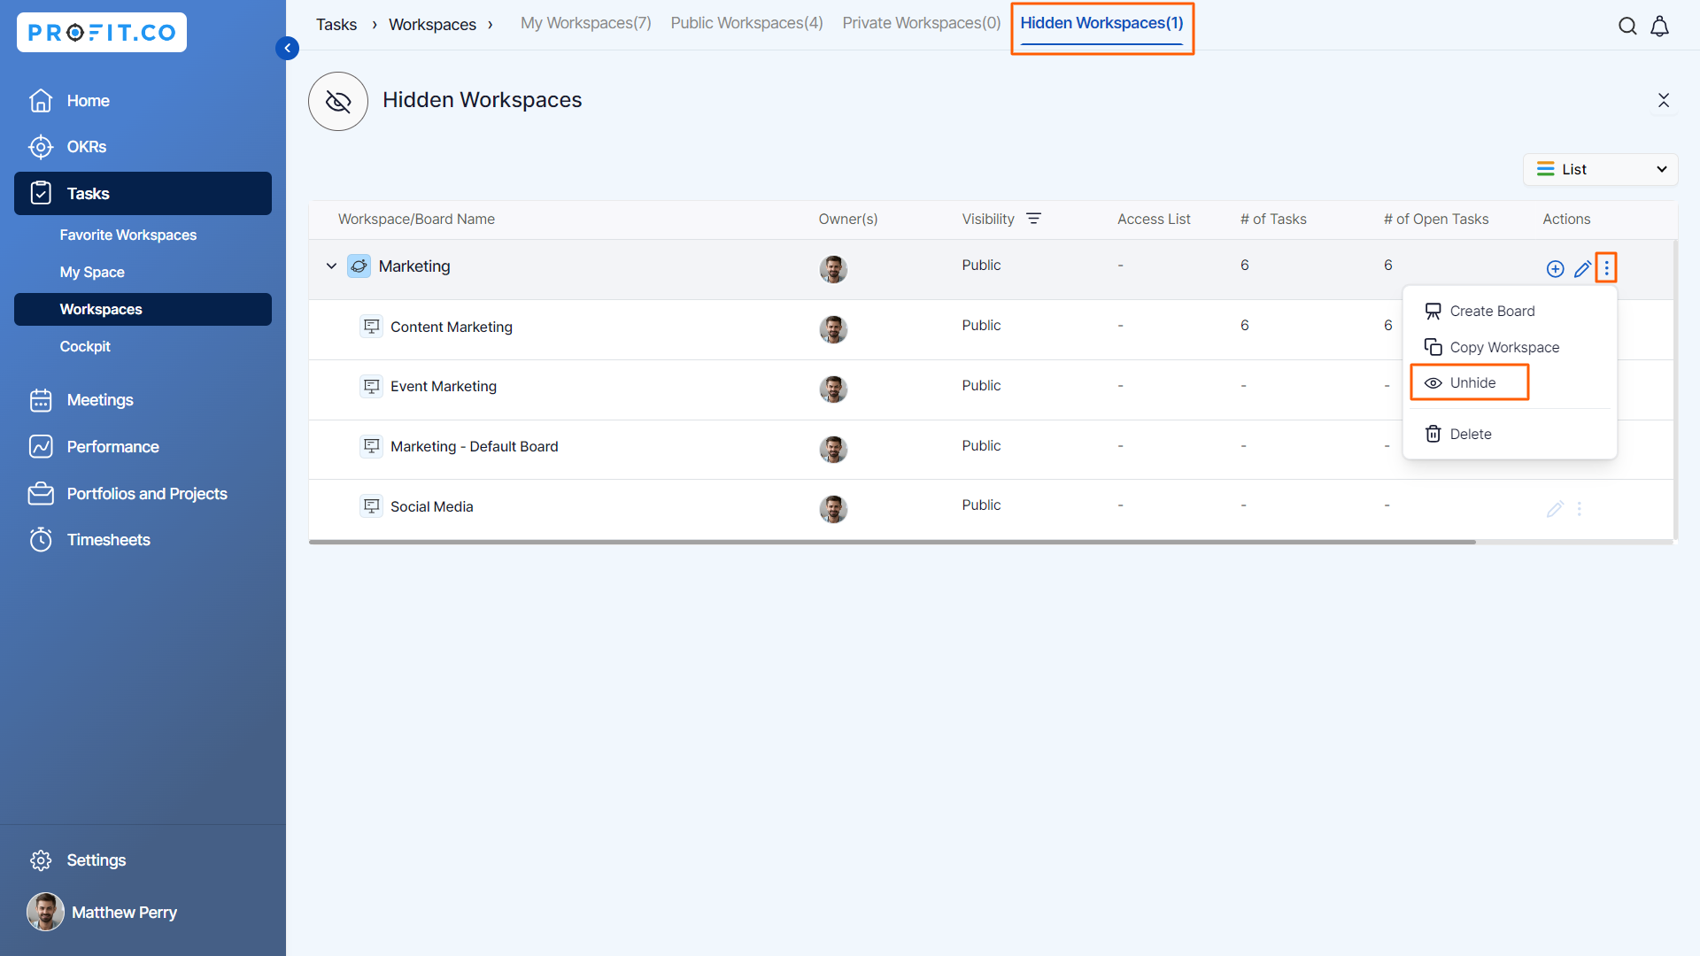This screenshot has height=956, width=1700.
Task: Unhide the Marketing workspace
Action: pyautogui.click(x=1472, y=382)
